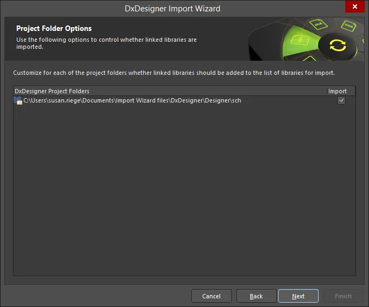Click the greyed-out Finish button
369x307 pixels.
[343, 296]
